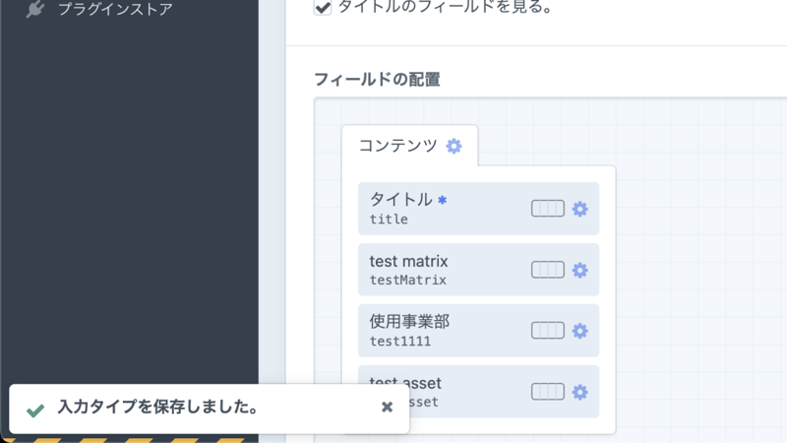Image resolution: width=787 pixels, height=443 pixels.
Task: Select the コンテンツ tab
Action: pos(397,146)
